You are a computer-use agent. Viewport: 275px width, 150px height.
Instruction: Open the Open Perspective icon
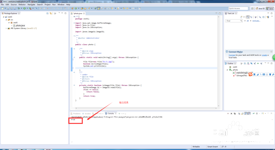tap(252, 9)
